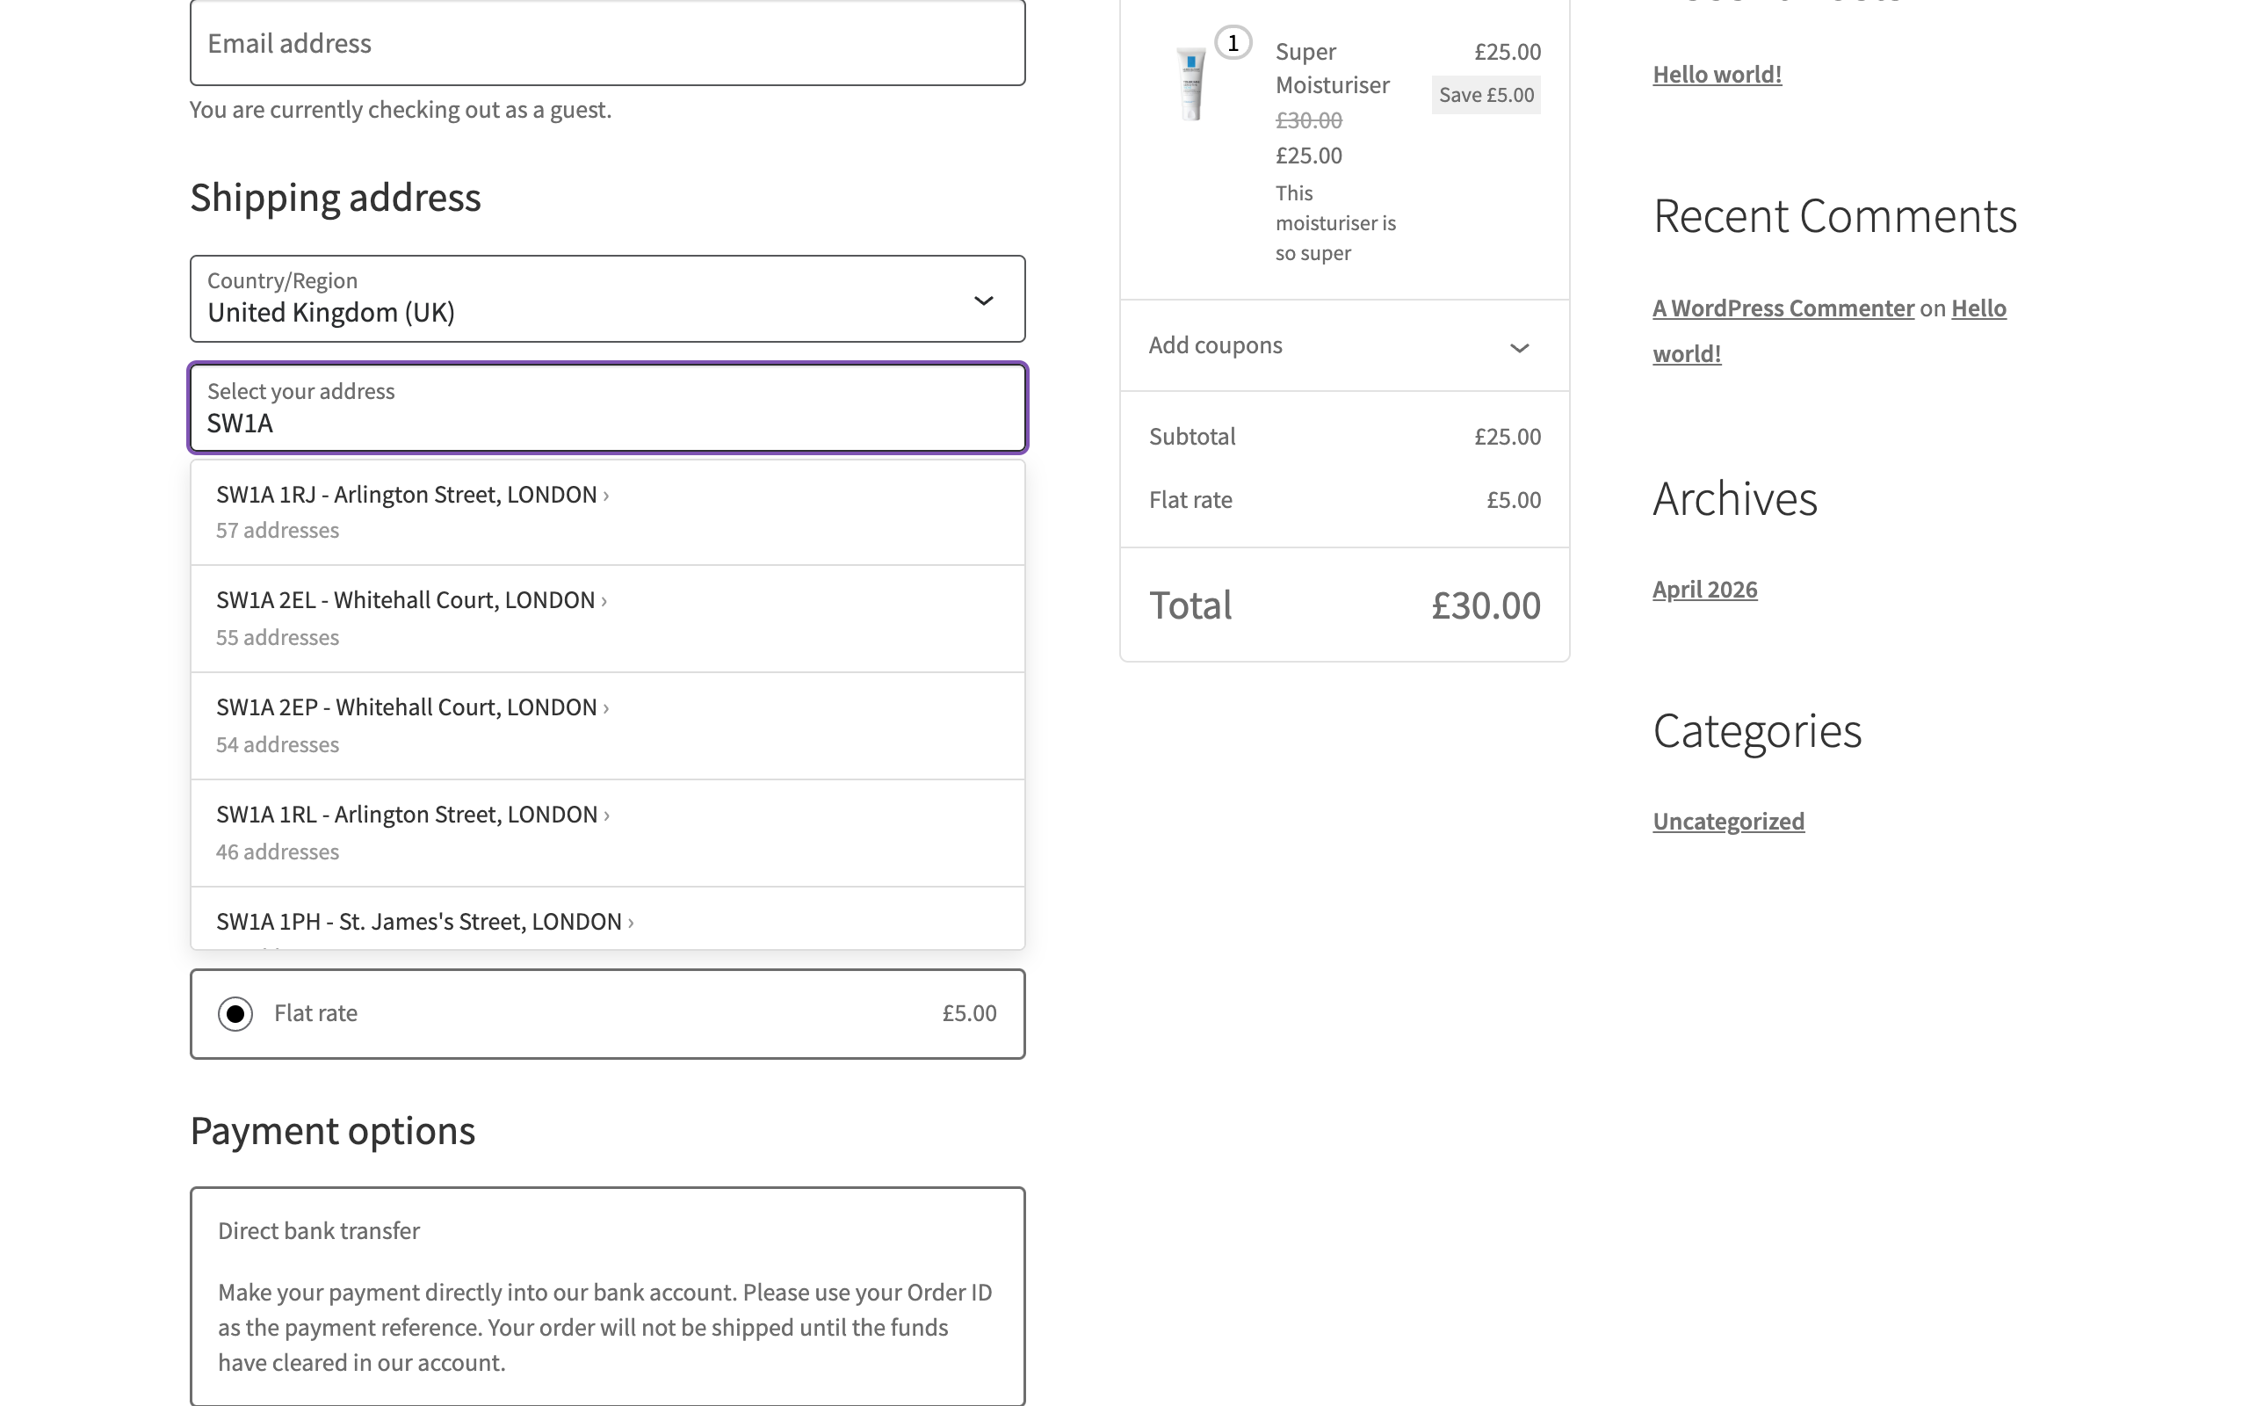The height and width of the screenshot is (1406, 2249).
Task: Click the Super Moisturiser product thumbnail
Action: 1190,83
